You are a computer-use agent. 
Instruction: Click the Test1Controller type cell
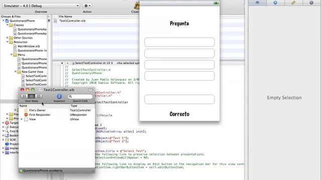point(80,110)
